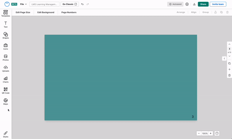
Task: Open the Uploads panel
Action: point(6,68)
